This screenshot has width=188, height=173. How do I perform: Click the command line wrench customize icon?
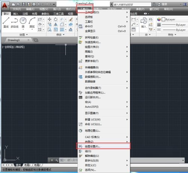tap(56, 160)
